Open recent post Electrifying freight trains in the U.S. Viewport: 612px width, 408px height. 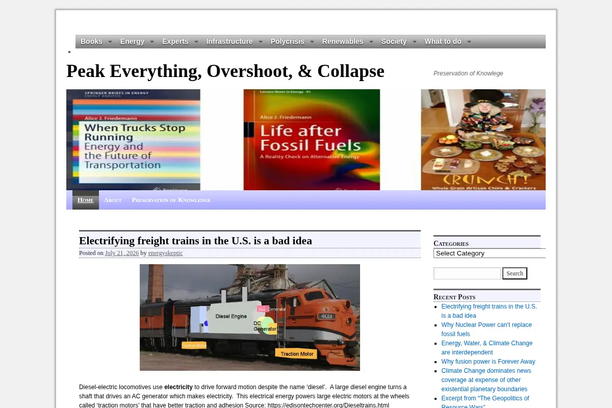point(489,311)
